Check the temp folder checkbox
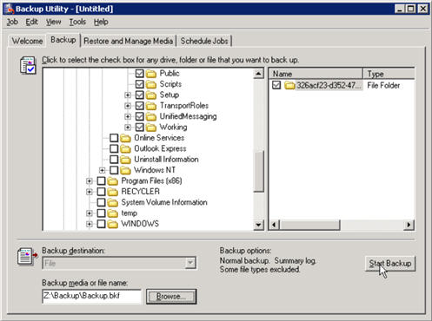Viewport: 432px width, 321px height. click(101, 213)
